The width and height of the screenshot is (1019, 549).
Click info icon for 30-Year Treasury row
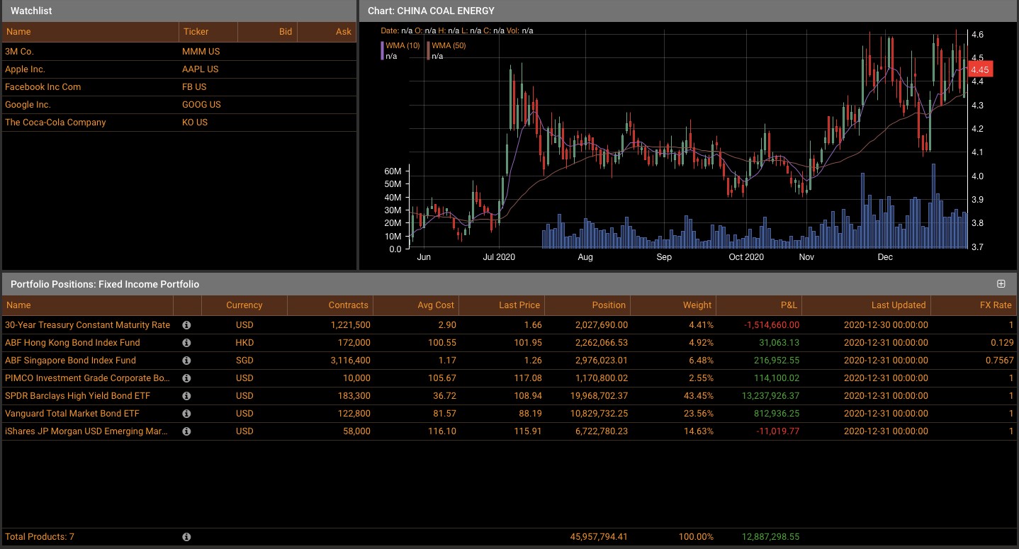coord(186,325)
